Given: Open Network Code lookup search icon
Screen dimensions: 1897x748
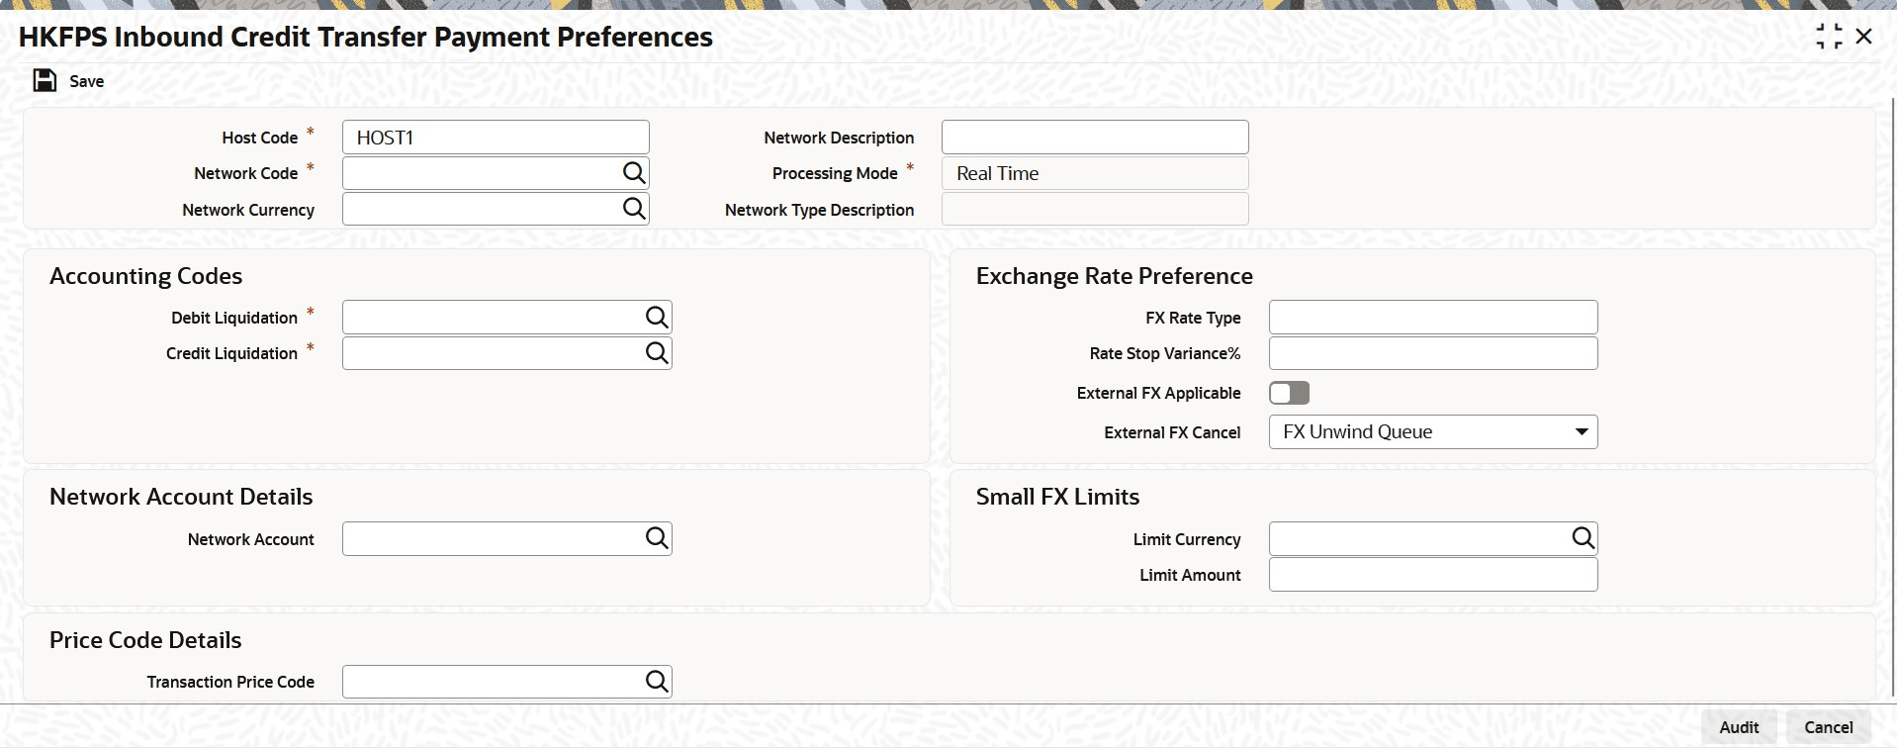Looking at the screenshot, I should pyautogui.click(x=634, y=173).
